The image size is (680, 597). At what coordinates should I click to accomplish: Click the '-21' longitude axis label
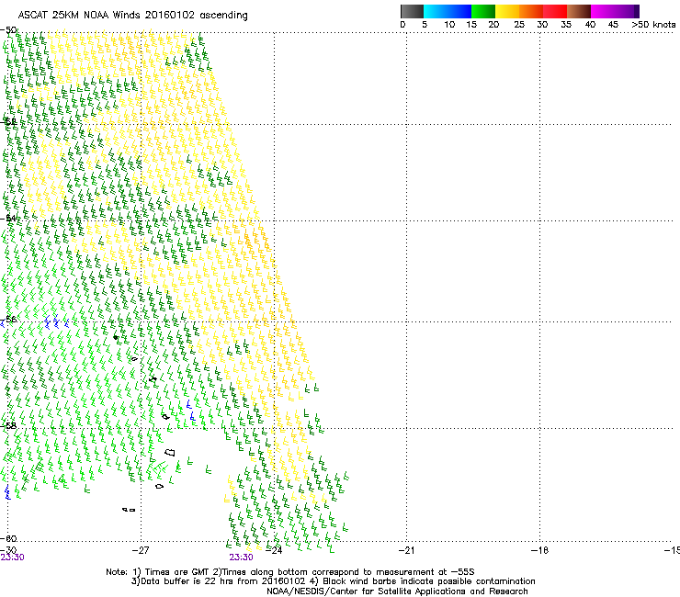click(x=406, y=550)
